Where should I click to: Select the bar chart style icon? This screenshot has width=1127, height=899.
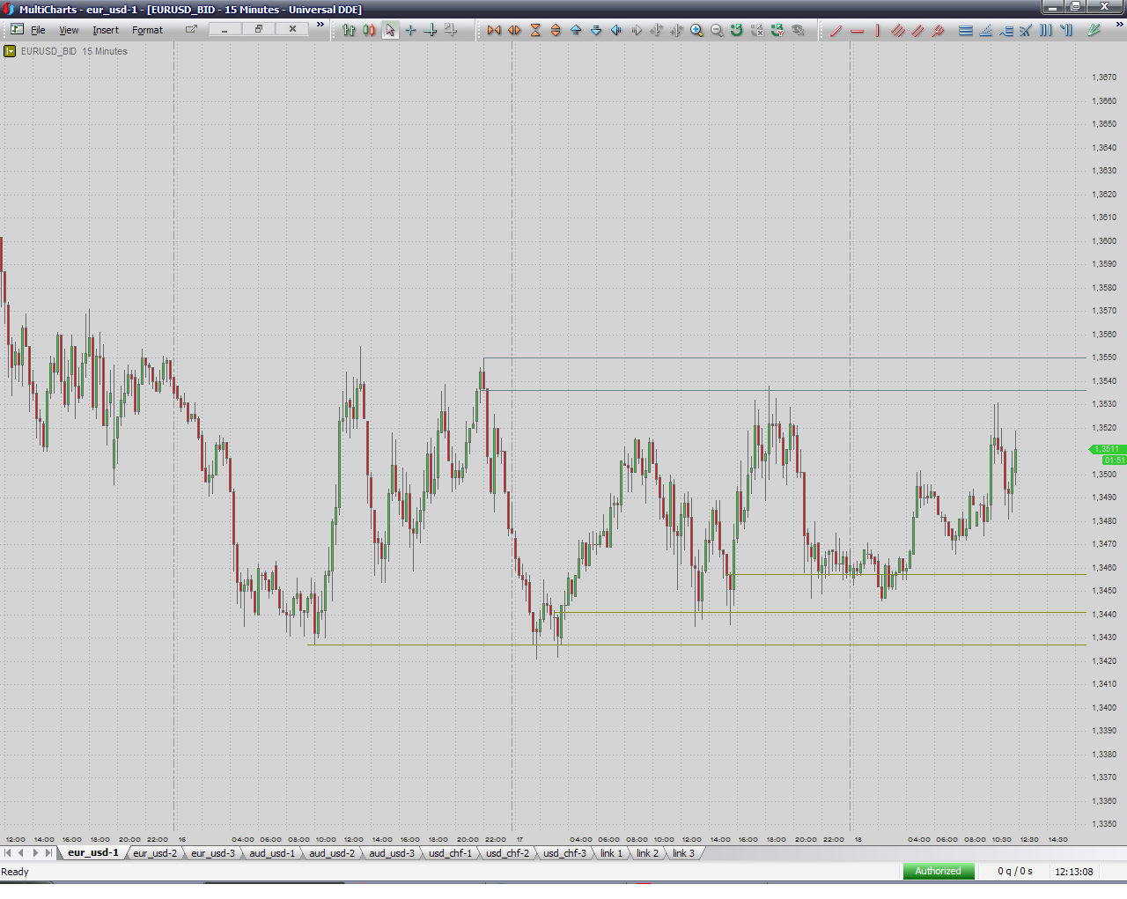coord(349,30)
